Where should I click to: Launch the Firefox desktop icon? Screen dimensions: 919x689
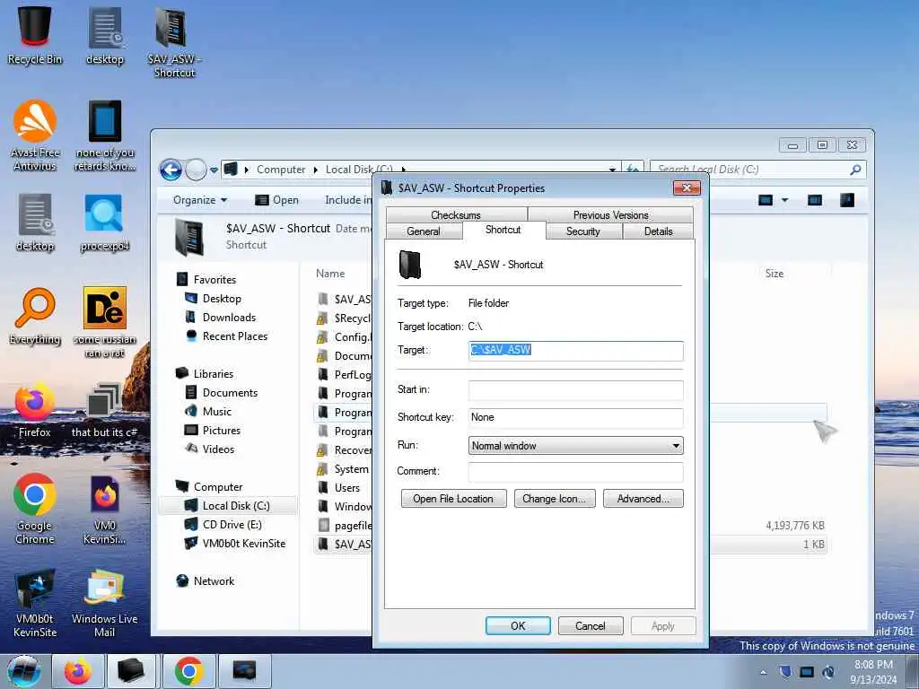click(35, 410)
